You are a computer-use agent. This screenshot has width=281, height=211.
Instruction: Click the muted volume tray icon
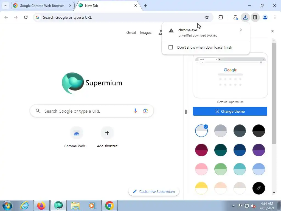click(x=253, y=206)
